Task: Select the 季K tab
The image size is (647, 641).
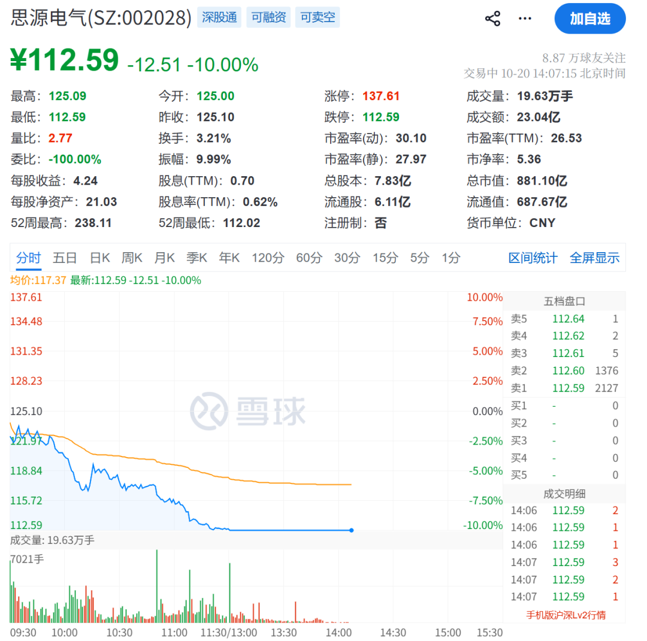Action: point(196,258)
